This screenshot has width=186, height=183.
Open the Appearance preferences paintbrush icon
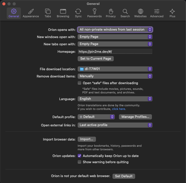click(31, 12)
